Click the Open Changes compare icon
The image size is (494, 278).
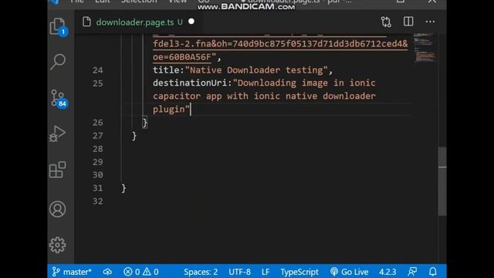[386, 22]
